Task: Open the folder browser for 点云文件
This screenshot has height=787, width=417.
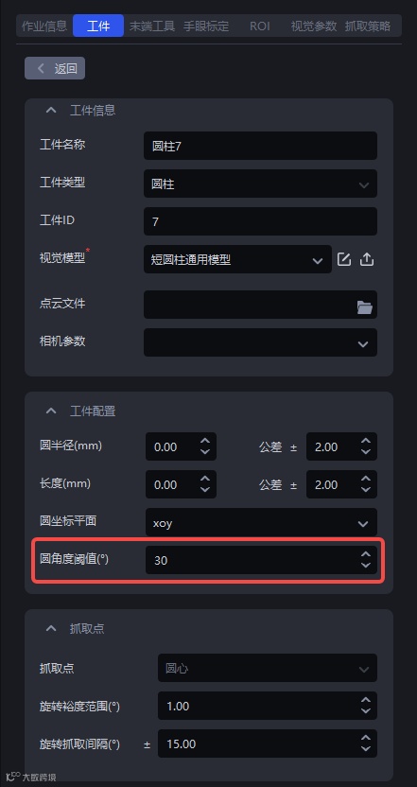Action: pos(364,307)
